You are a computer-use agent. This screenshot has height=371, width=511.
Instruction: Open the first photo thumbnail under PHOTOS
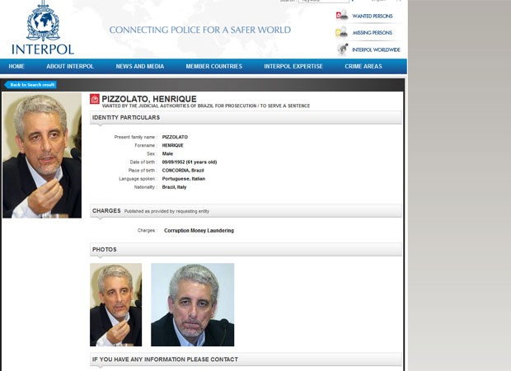click(x=115, y=304)
